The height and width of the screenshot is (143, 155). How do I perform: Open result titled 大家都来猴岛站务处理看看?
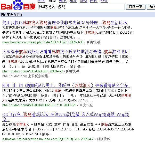pos(65,52)
